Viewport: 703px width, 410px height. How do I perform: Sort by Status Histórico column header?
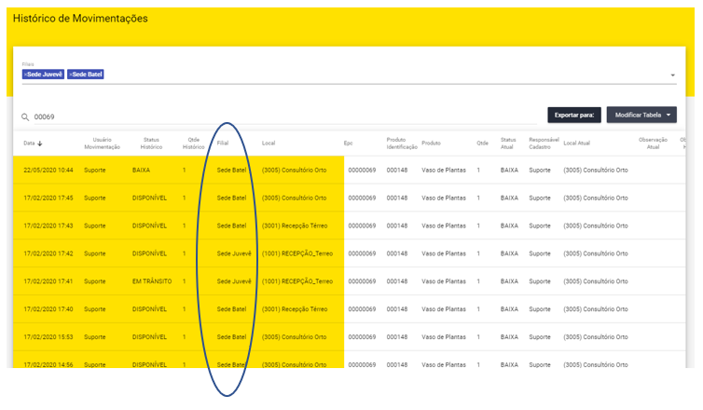click(151, 143)
